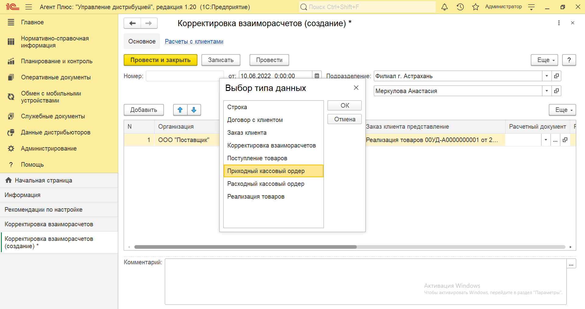The image size is (585, 309).
Task: Click scrollbar right arrow of table
Action: pyautogui.click(x=570, y=247)
